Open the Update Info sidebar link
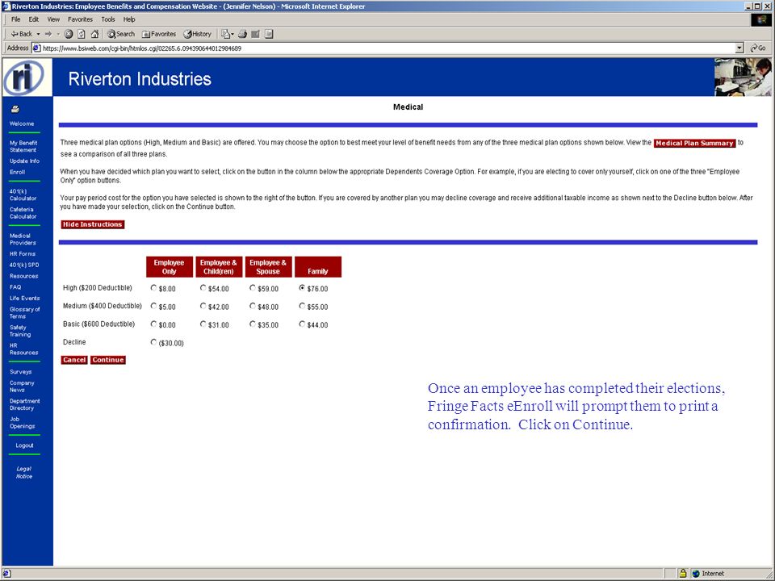 [25, 161]
